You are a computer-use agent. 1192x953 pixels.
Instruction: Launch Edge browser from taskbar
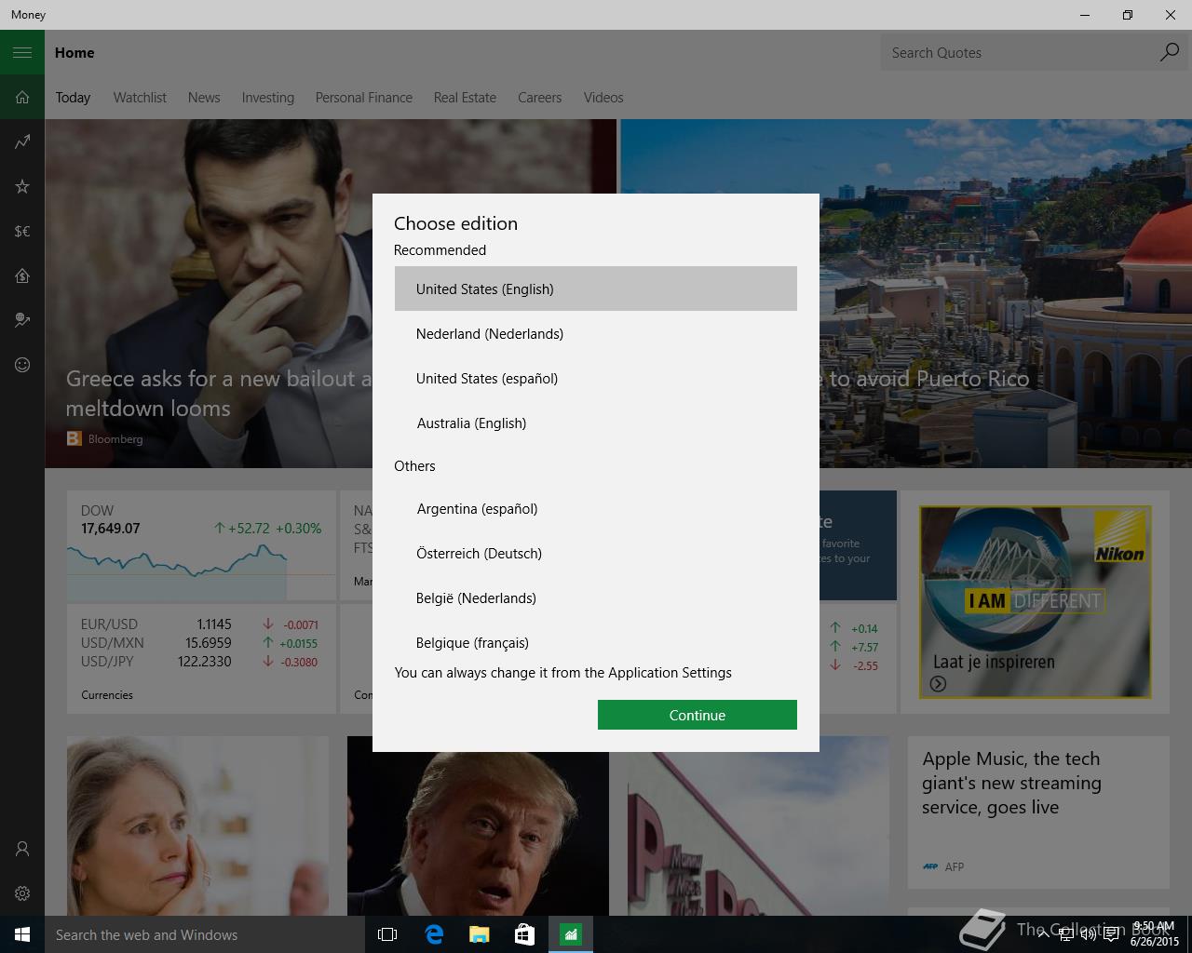click(433, 934)
